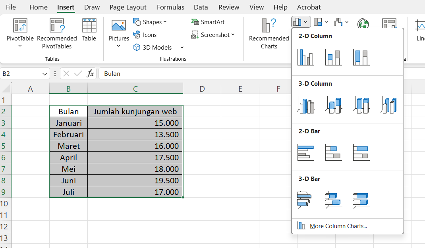Expand the Pictures dropdown arrow
Viewport: 425px width, 248px height.
point(118,46)
